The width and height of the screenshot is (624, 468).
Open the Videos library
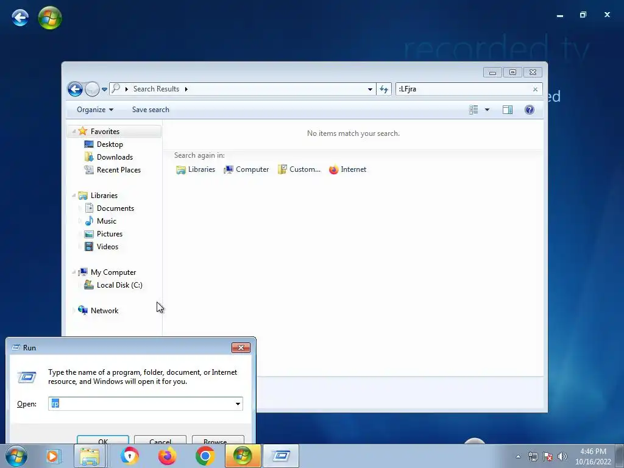107,247
